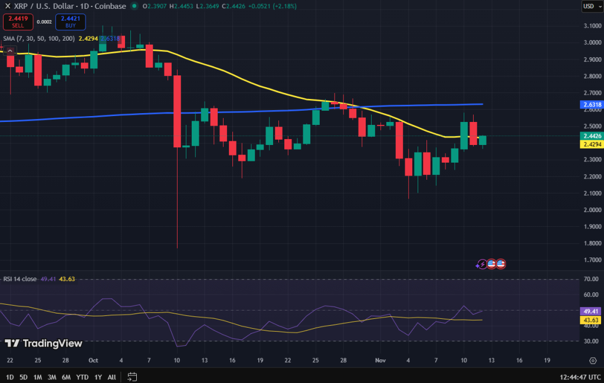Select the 1M time range

coord(37,377)
